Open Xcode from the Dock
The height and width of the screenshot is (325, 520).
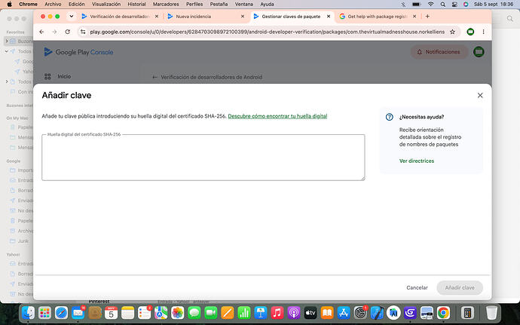377,313
